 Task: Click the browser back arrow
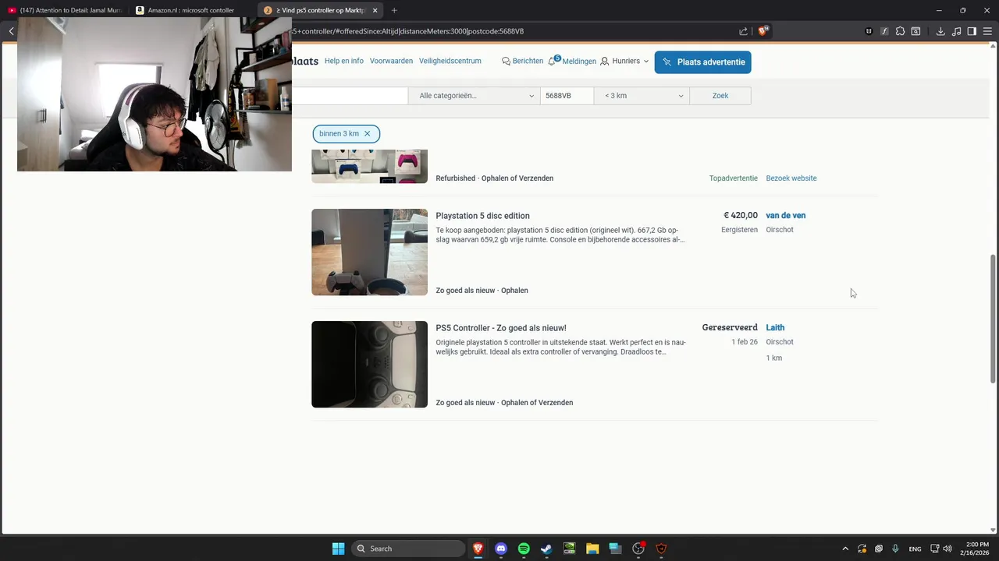pos(11,31)
